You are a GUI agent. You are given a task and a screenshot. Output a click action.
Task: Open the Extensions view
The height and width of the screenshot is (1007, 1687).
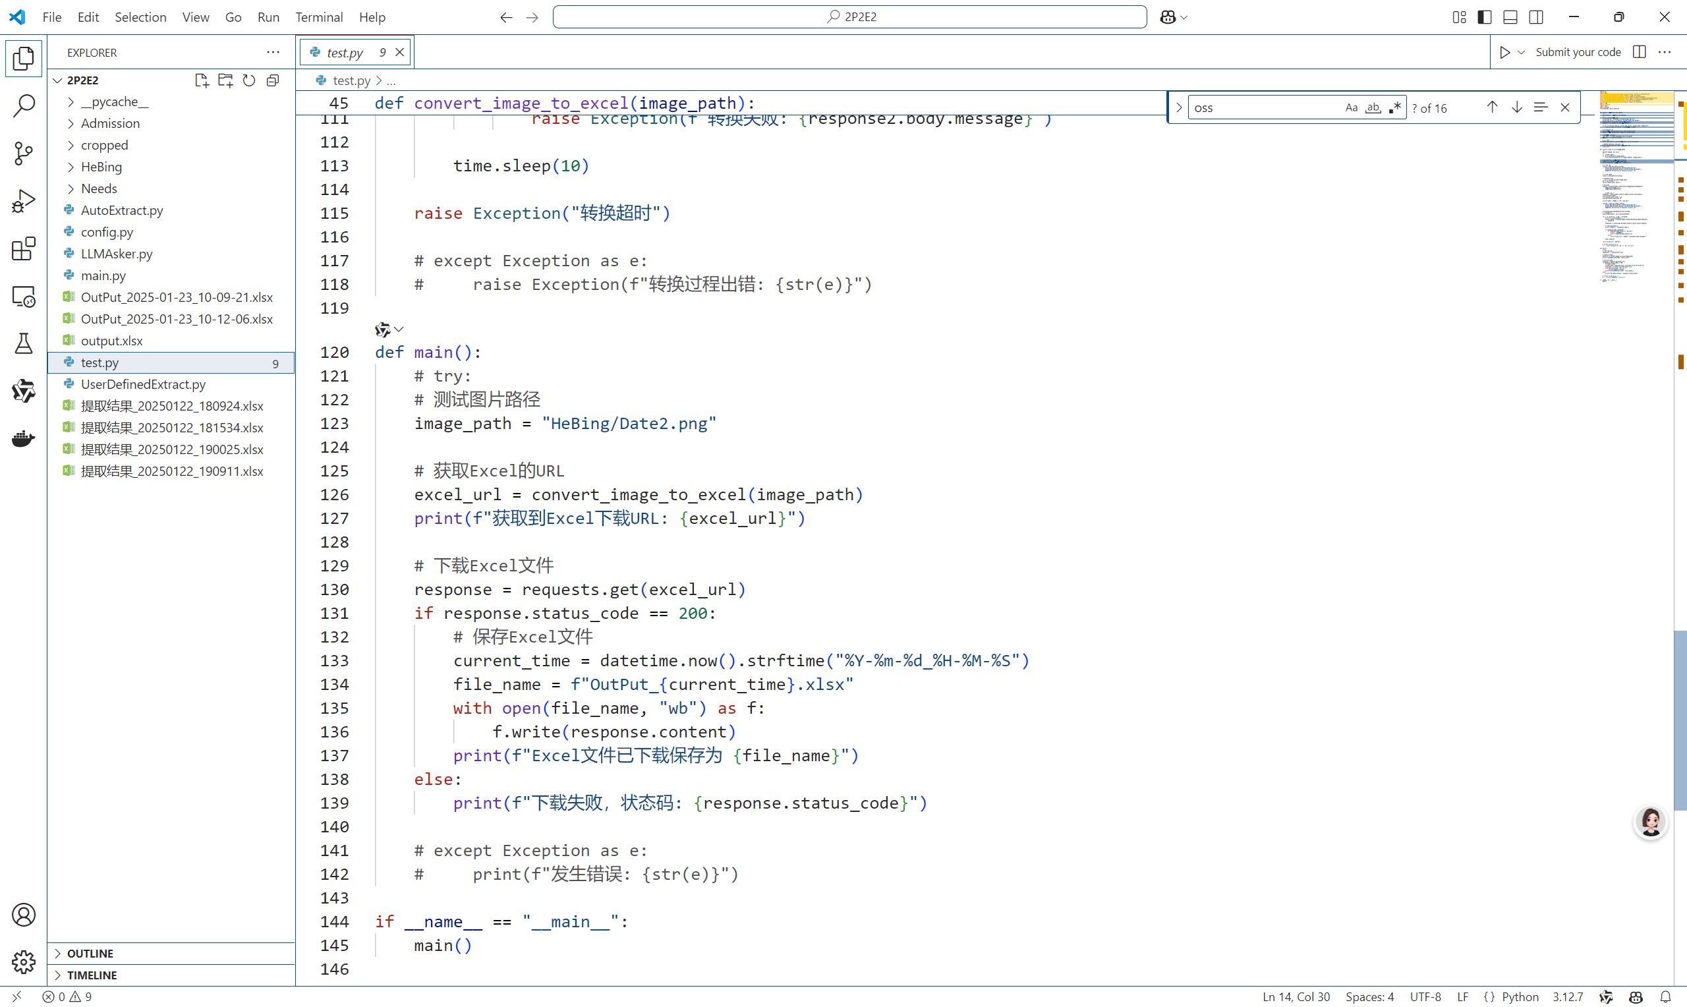(x=23, y=248)
